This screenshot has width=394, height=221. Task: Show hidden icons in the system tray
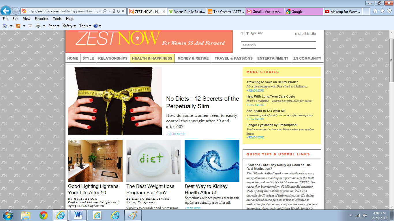click(351, 216)
